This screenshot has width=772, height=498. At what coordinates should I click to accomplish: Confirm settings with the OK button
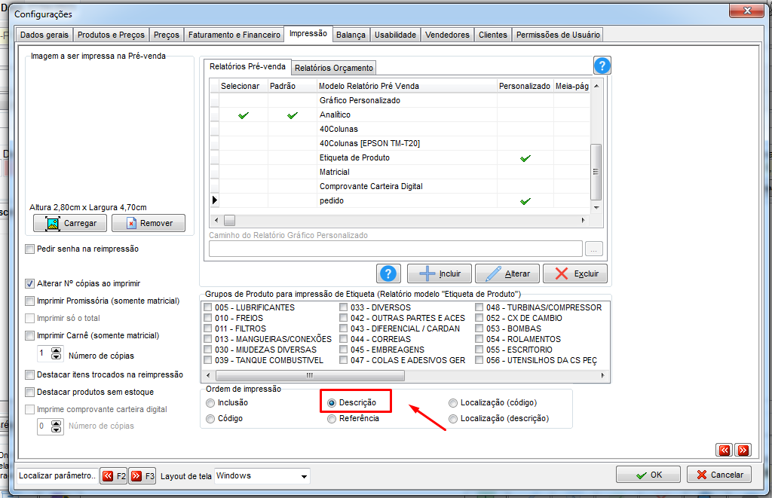pyautogui.click(x=648, y=475)
